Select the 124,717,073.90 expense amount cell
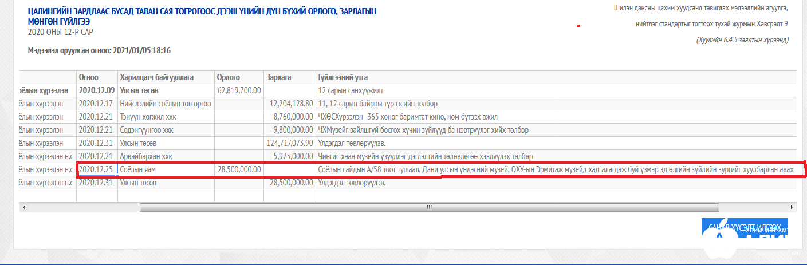Image resolution: width=807 pixels, height=265 pixels. click(289, 143)
